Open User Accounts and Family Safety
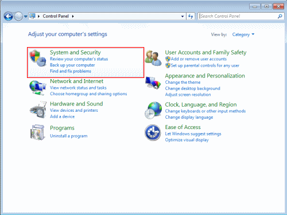 tap(205, 52)
